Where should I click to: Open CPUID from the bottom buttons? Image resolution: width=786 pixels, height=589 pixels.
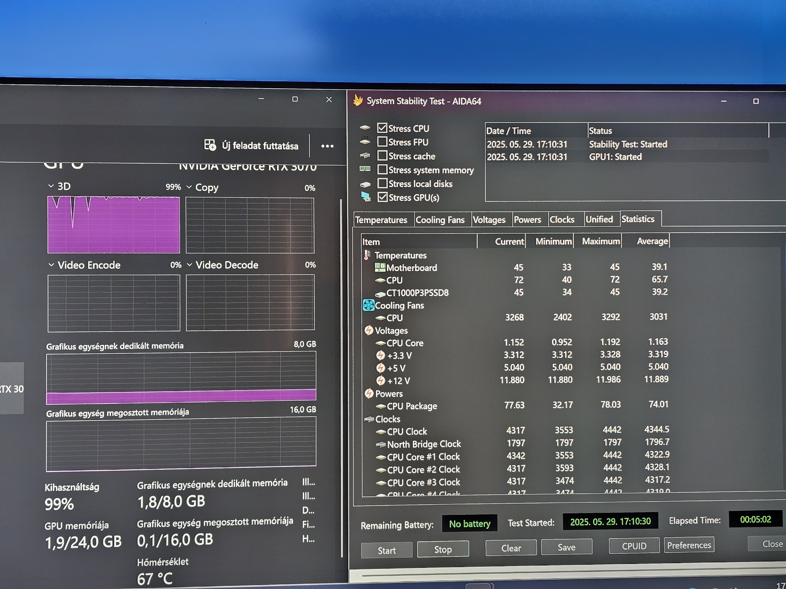pos(634,546)
